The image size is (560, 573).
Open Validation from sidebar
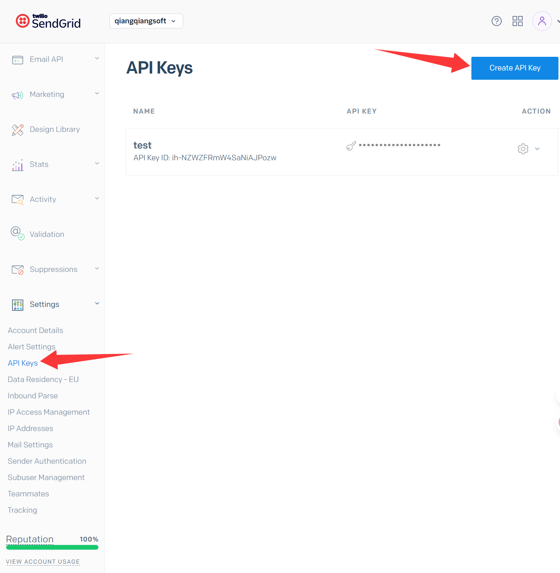click(x=47, y=235)
